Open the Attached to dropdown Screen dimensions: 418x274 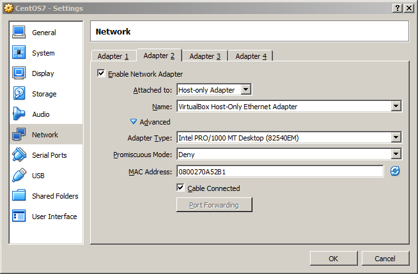click(x=214, y=89)
